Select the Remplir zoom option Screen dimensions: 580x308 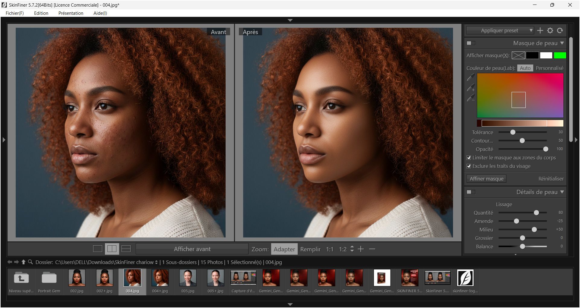coord(310,249)
